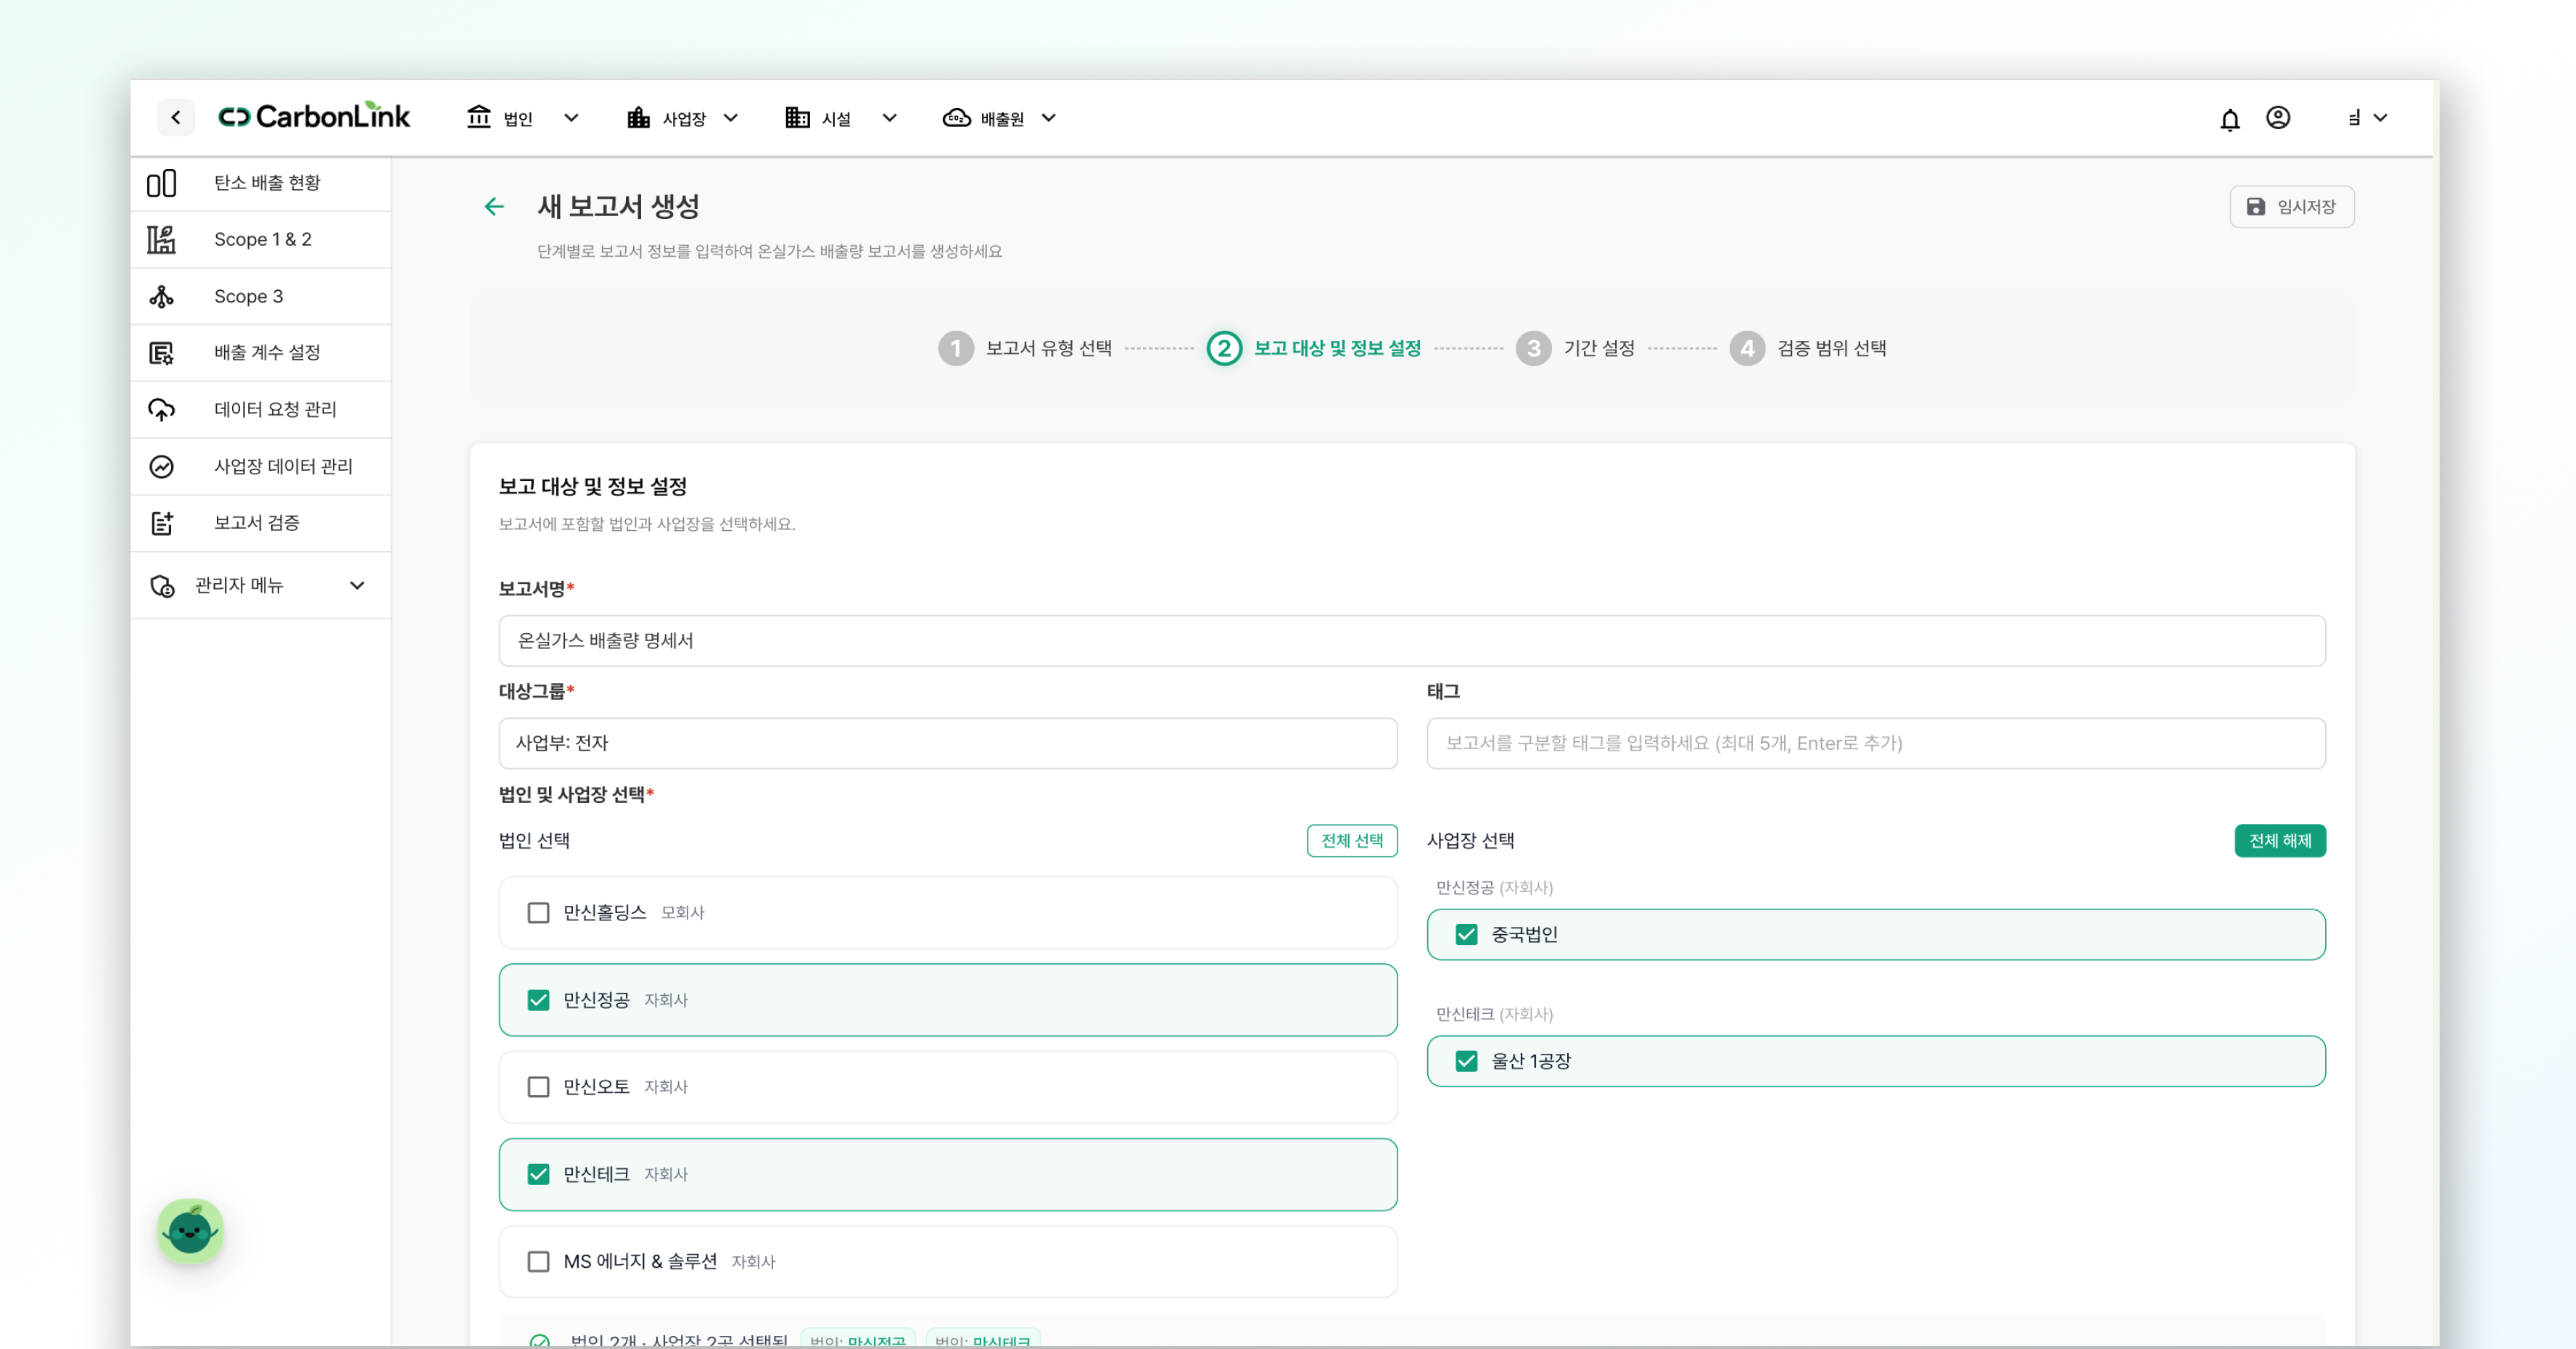Click the 임시저장 button
The width and height of the screenshot is (2576, 1349).
[x=2291, y=207]
